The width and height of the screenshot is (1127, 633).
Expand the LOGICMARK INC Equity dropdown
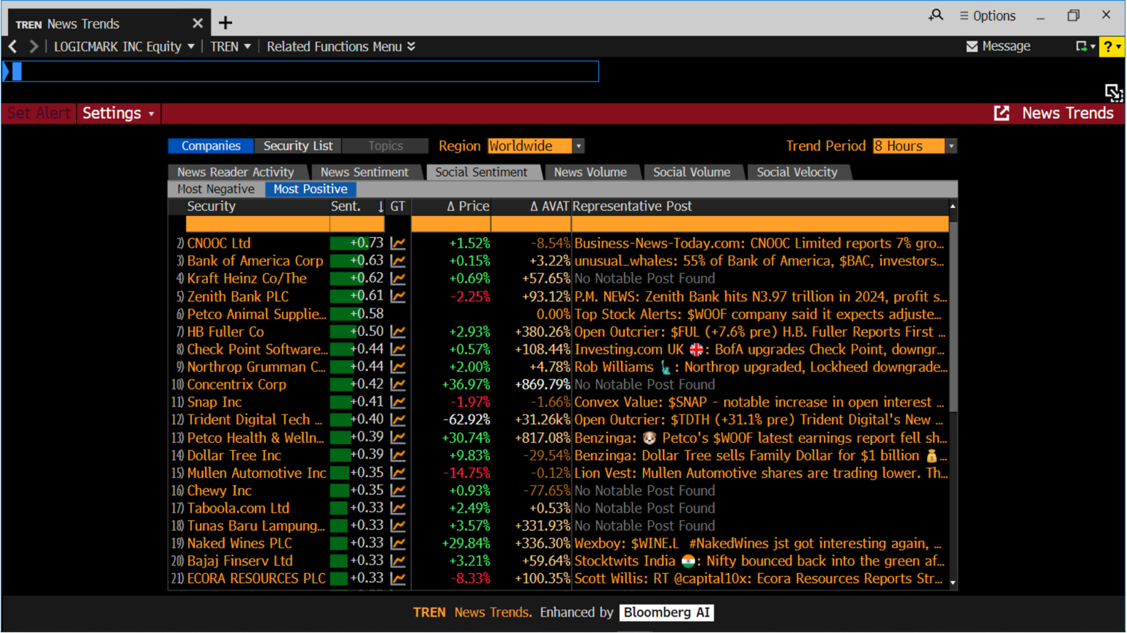[191, 47]
